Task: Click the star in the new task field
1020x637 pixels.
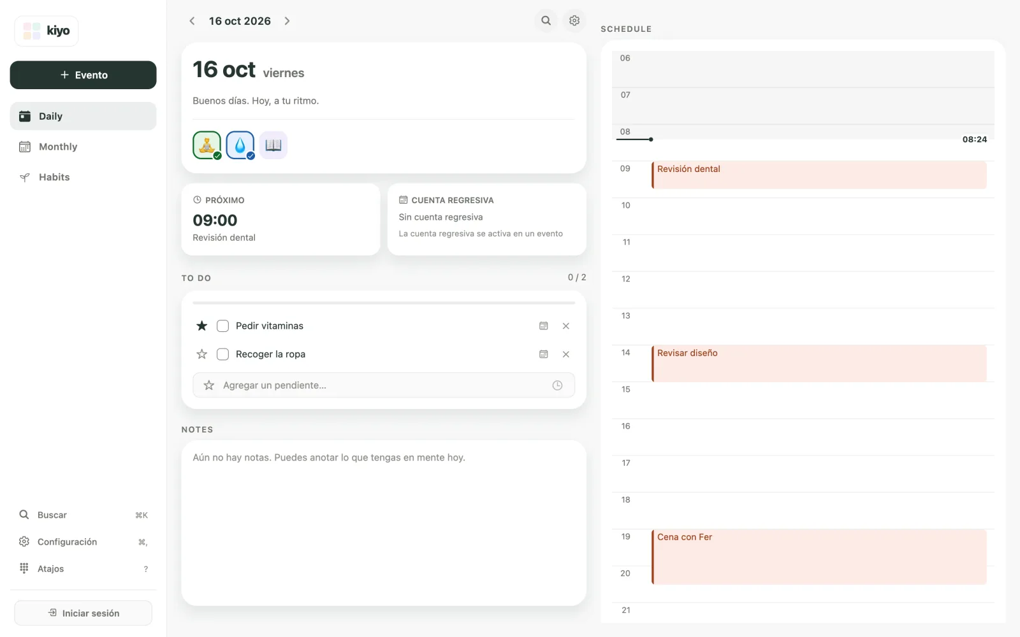Action: pyautogui.click(x=208, y=385)
